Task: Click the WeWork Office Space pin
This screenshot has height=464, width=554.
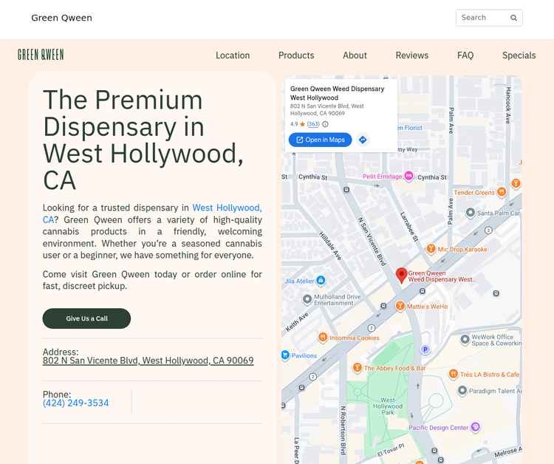Action: click(x=465, y=339)
